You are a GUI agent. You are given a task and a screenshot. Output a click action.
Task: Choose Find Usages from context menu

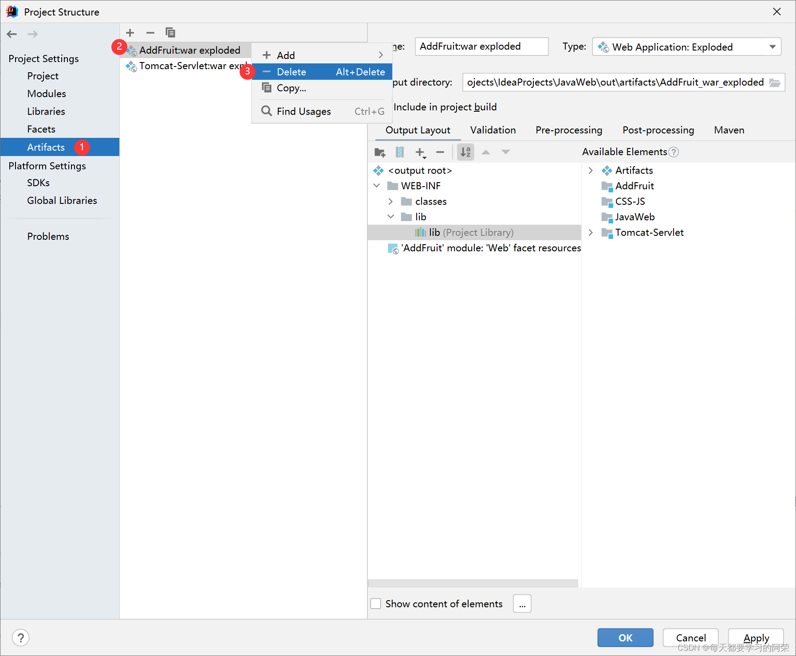click(x=322, y=111)
